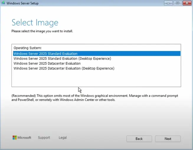
Task: Pick Datacenter Evaluation (Desktop Experience) option
Action: coord(64,69)
